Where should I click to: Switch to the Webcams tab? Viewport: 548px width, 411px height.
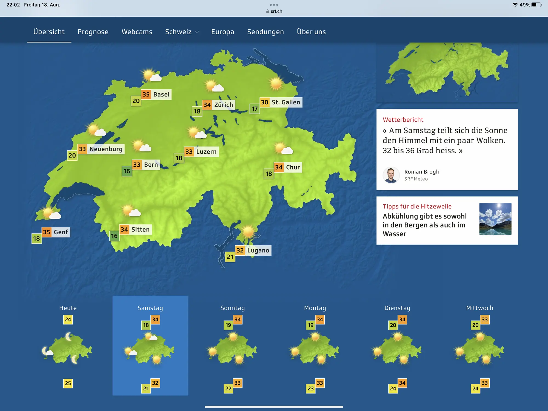point(137,32)
